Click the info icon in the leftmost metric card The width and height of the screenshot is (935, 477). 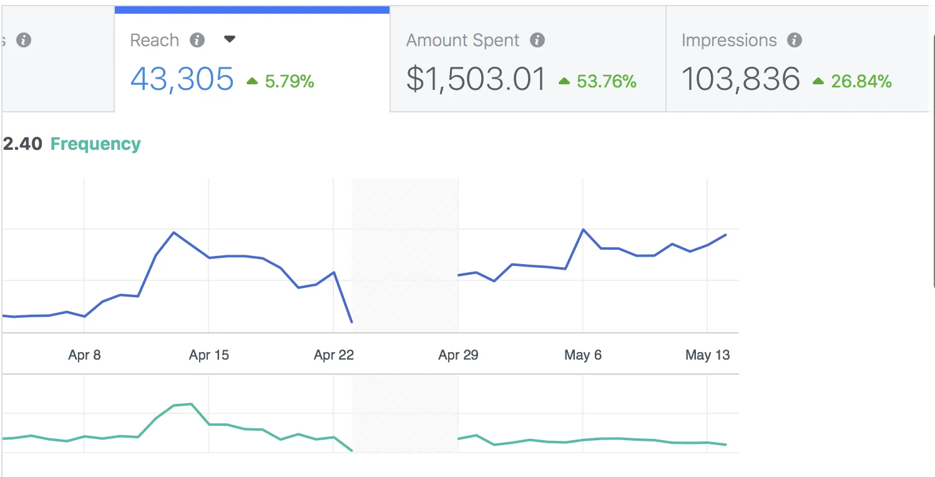point(24,41)
